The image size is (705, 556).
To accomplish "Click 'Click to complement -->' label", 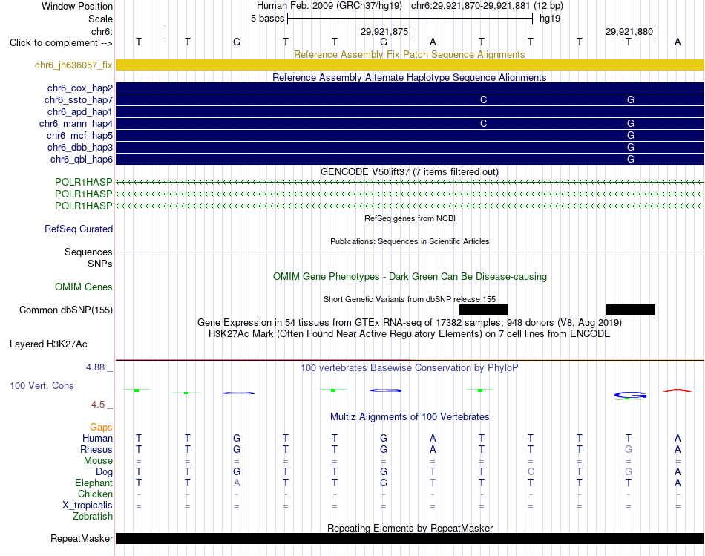I will (x=61, y=43).
